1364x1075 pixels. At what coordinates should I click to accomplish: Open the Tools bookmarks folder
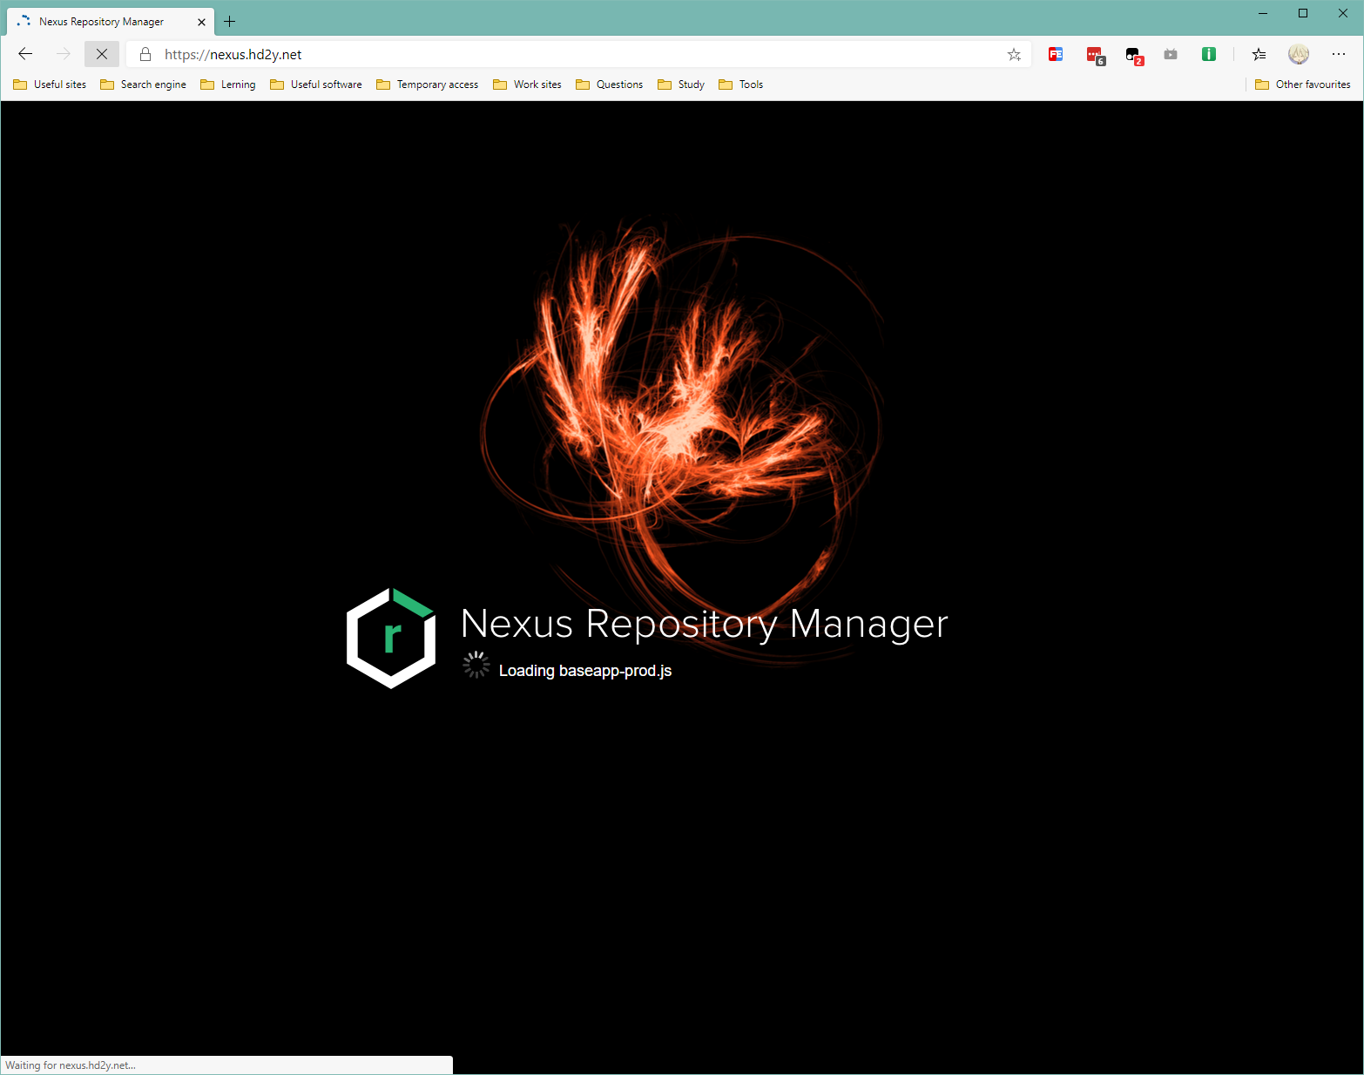[740, 85]
